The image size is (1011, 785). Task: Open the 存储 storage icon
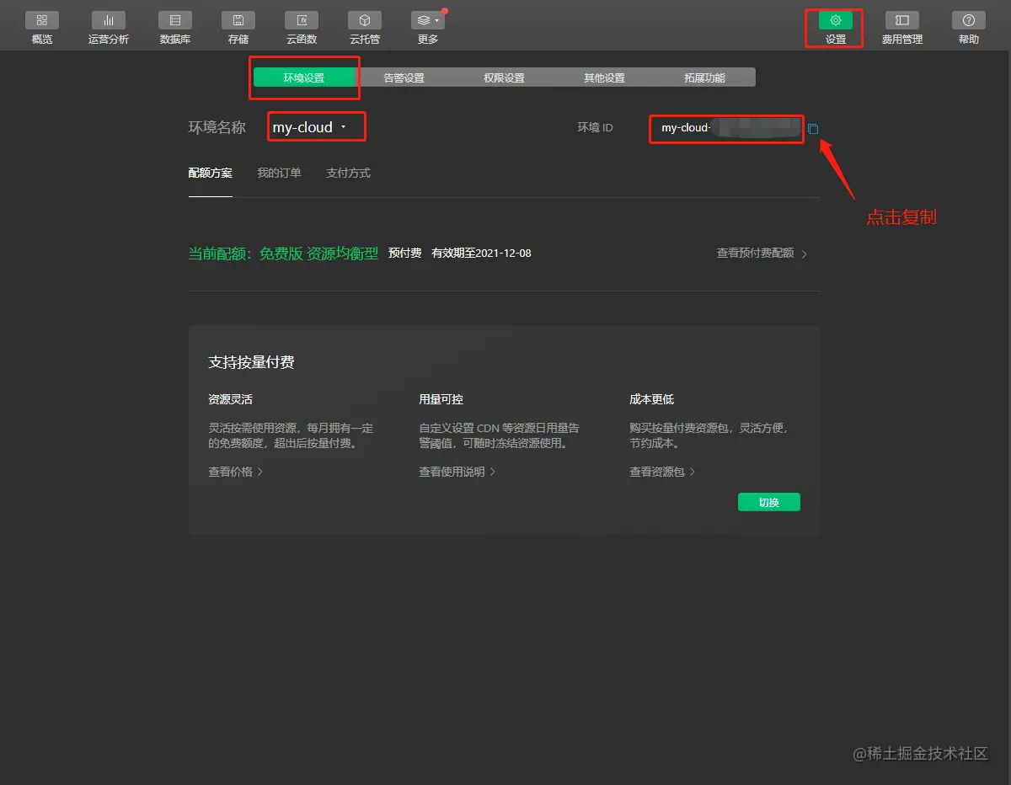(x=238, y=20)
